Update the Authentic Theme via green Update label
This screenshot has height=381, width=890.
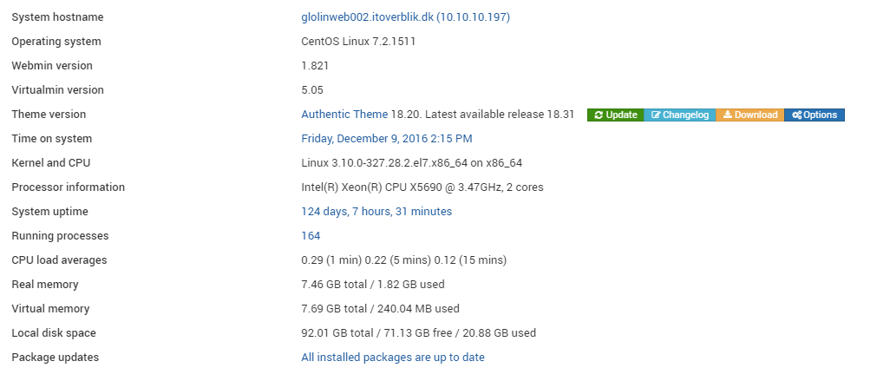(621, 115)
